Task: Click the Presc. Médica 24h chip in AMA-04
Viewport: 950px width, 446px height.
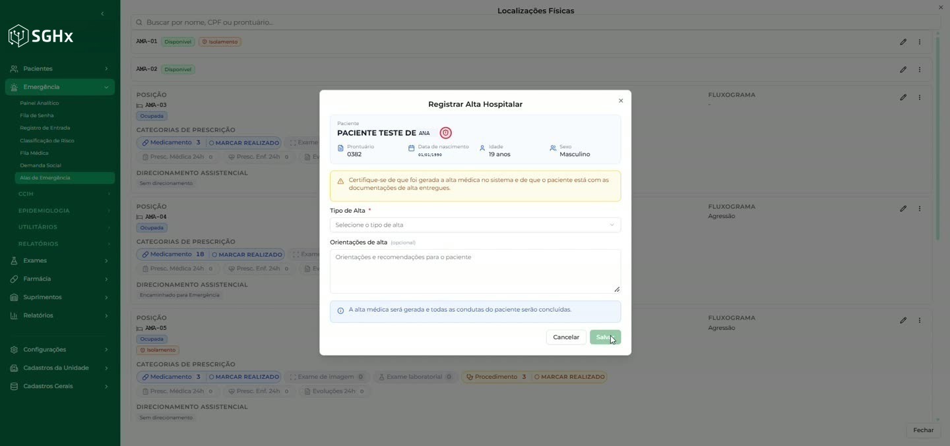Action: pos(178,269)
